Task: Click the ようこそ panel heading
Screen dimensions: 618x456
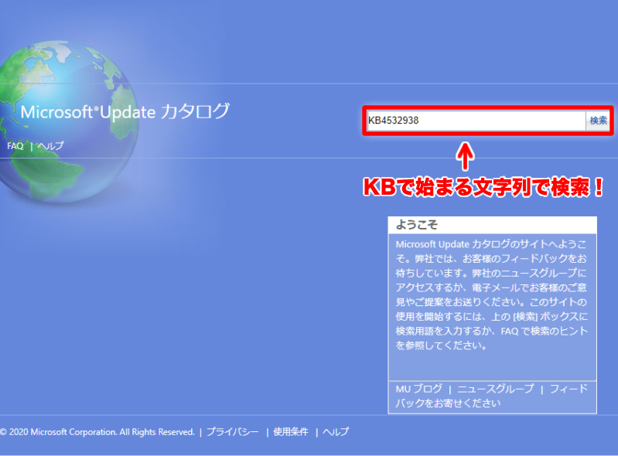Action: tap(417, 225)
